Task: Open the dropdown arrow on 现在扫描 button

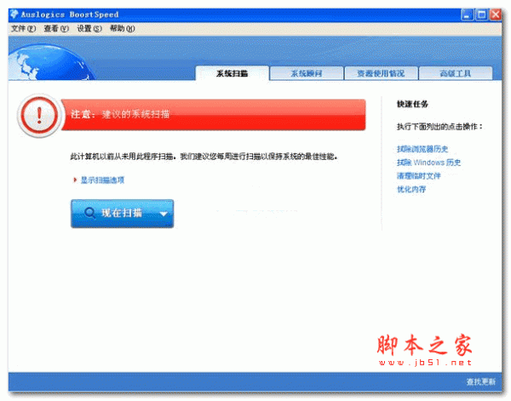Action: point(164,214)
